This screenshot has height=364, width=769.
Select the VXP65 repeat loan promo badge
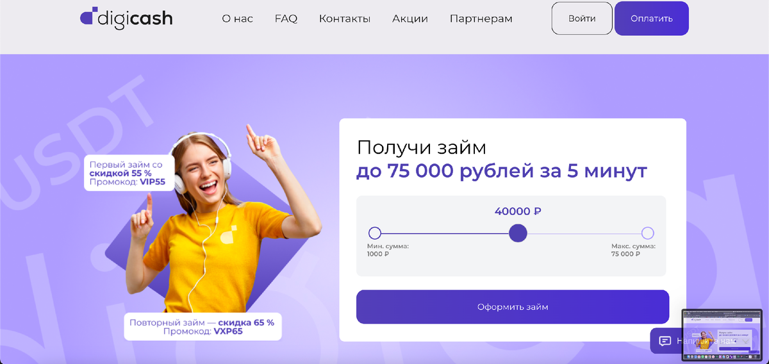[x=202, y=327]
